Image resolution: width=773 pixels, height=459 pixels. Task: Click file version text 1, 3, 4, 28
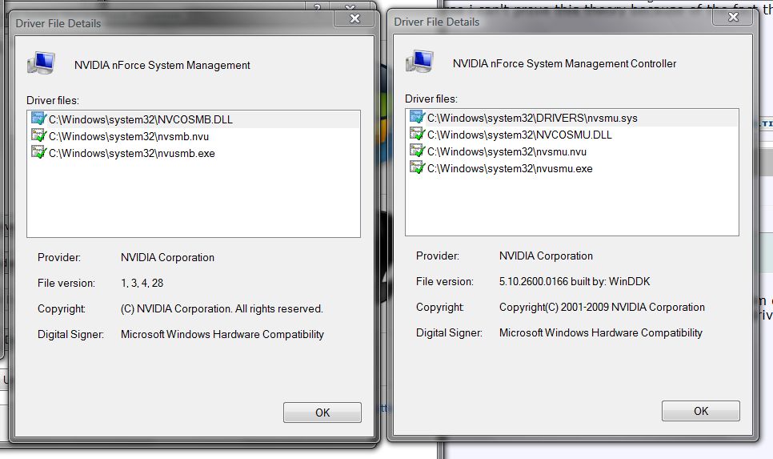click(142, 284)
